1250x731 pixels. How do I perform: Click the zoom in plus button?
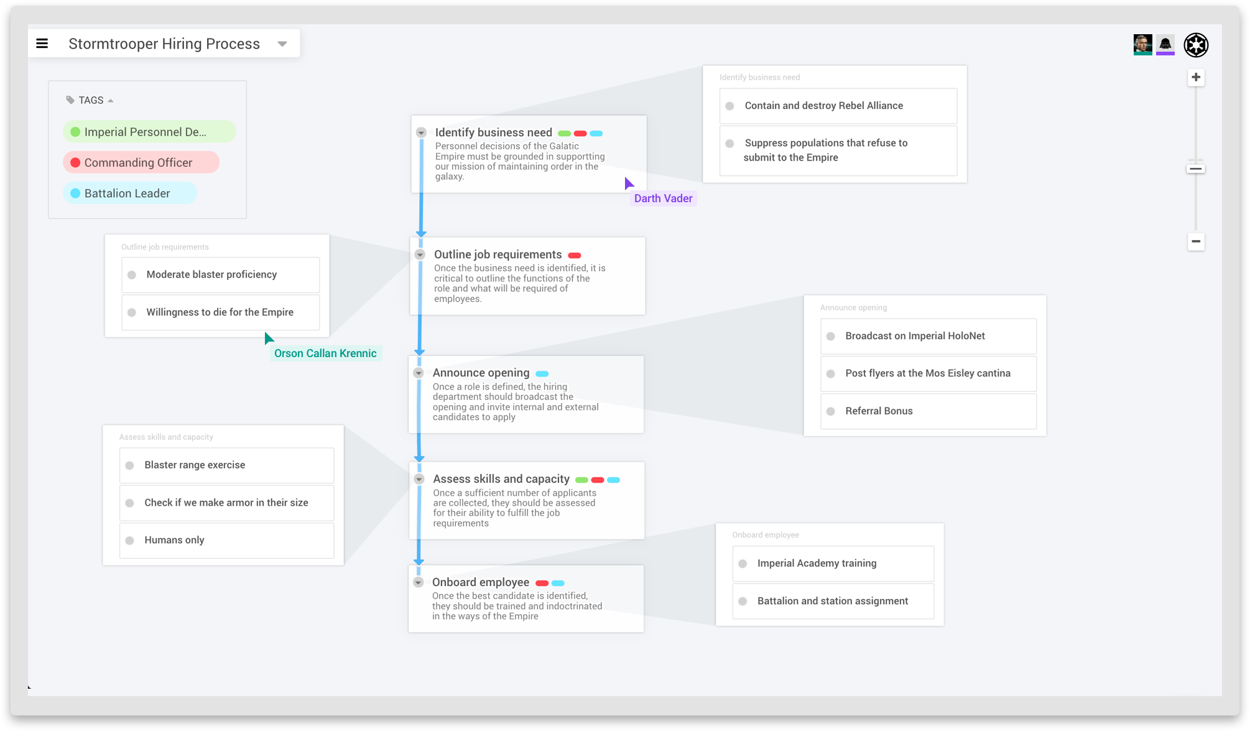(x=1195, y=77)
